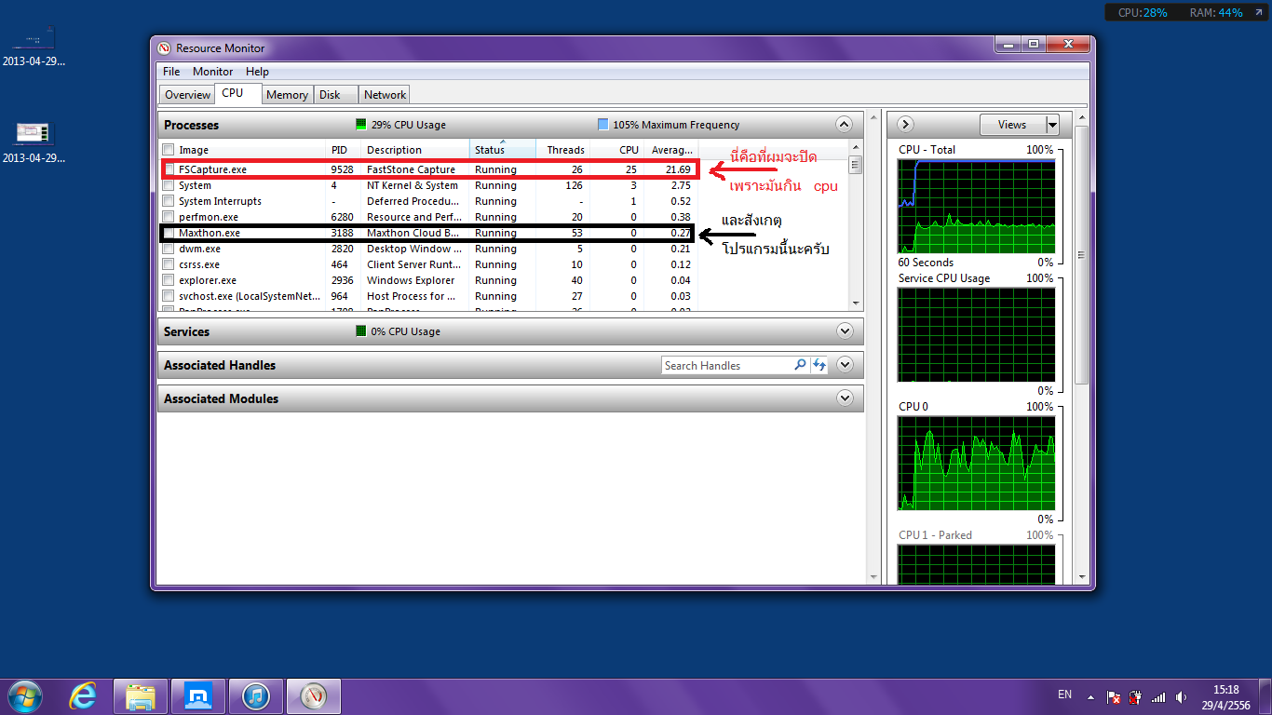Click the RAM 44% desktop gadget readout

[1216, 12]
